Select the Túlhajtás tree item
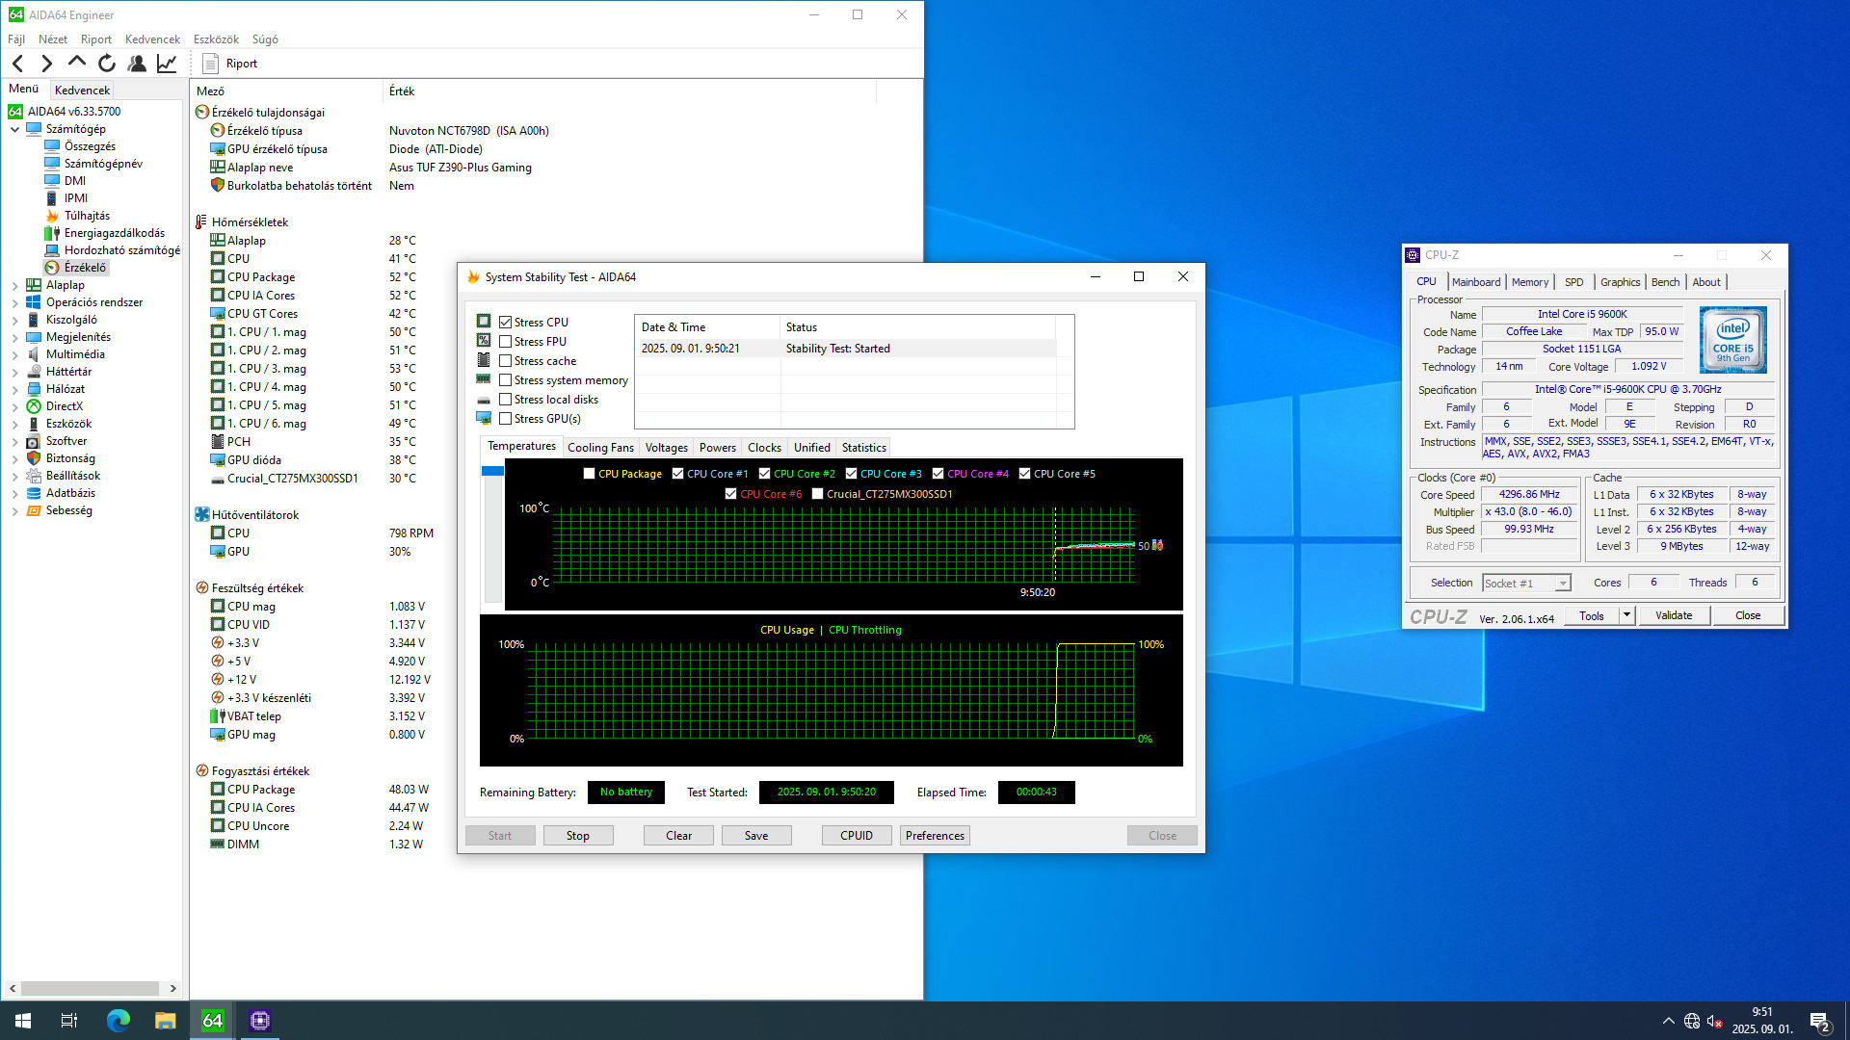 pyautogui.click(x=87, y=216)
